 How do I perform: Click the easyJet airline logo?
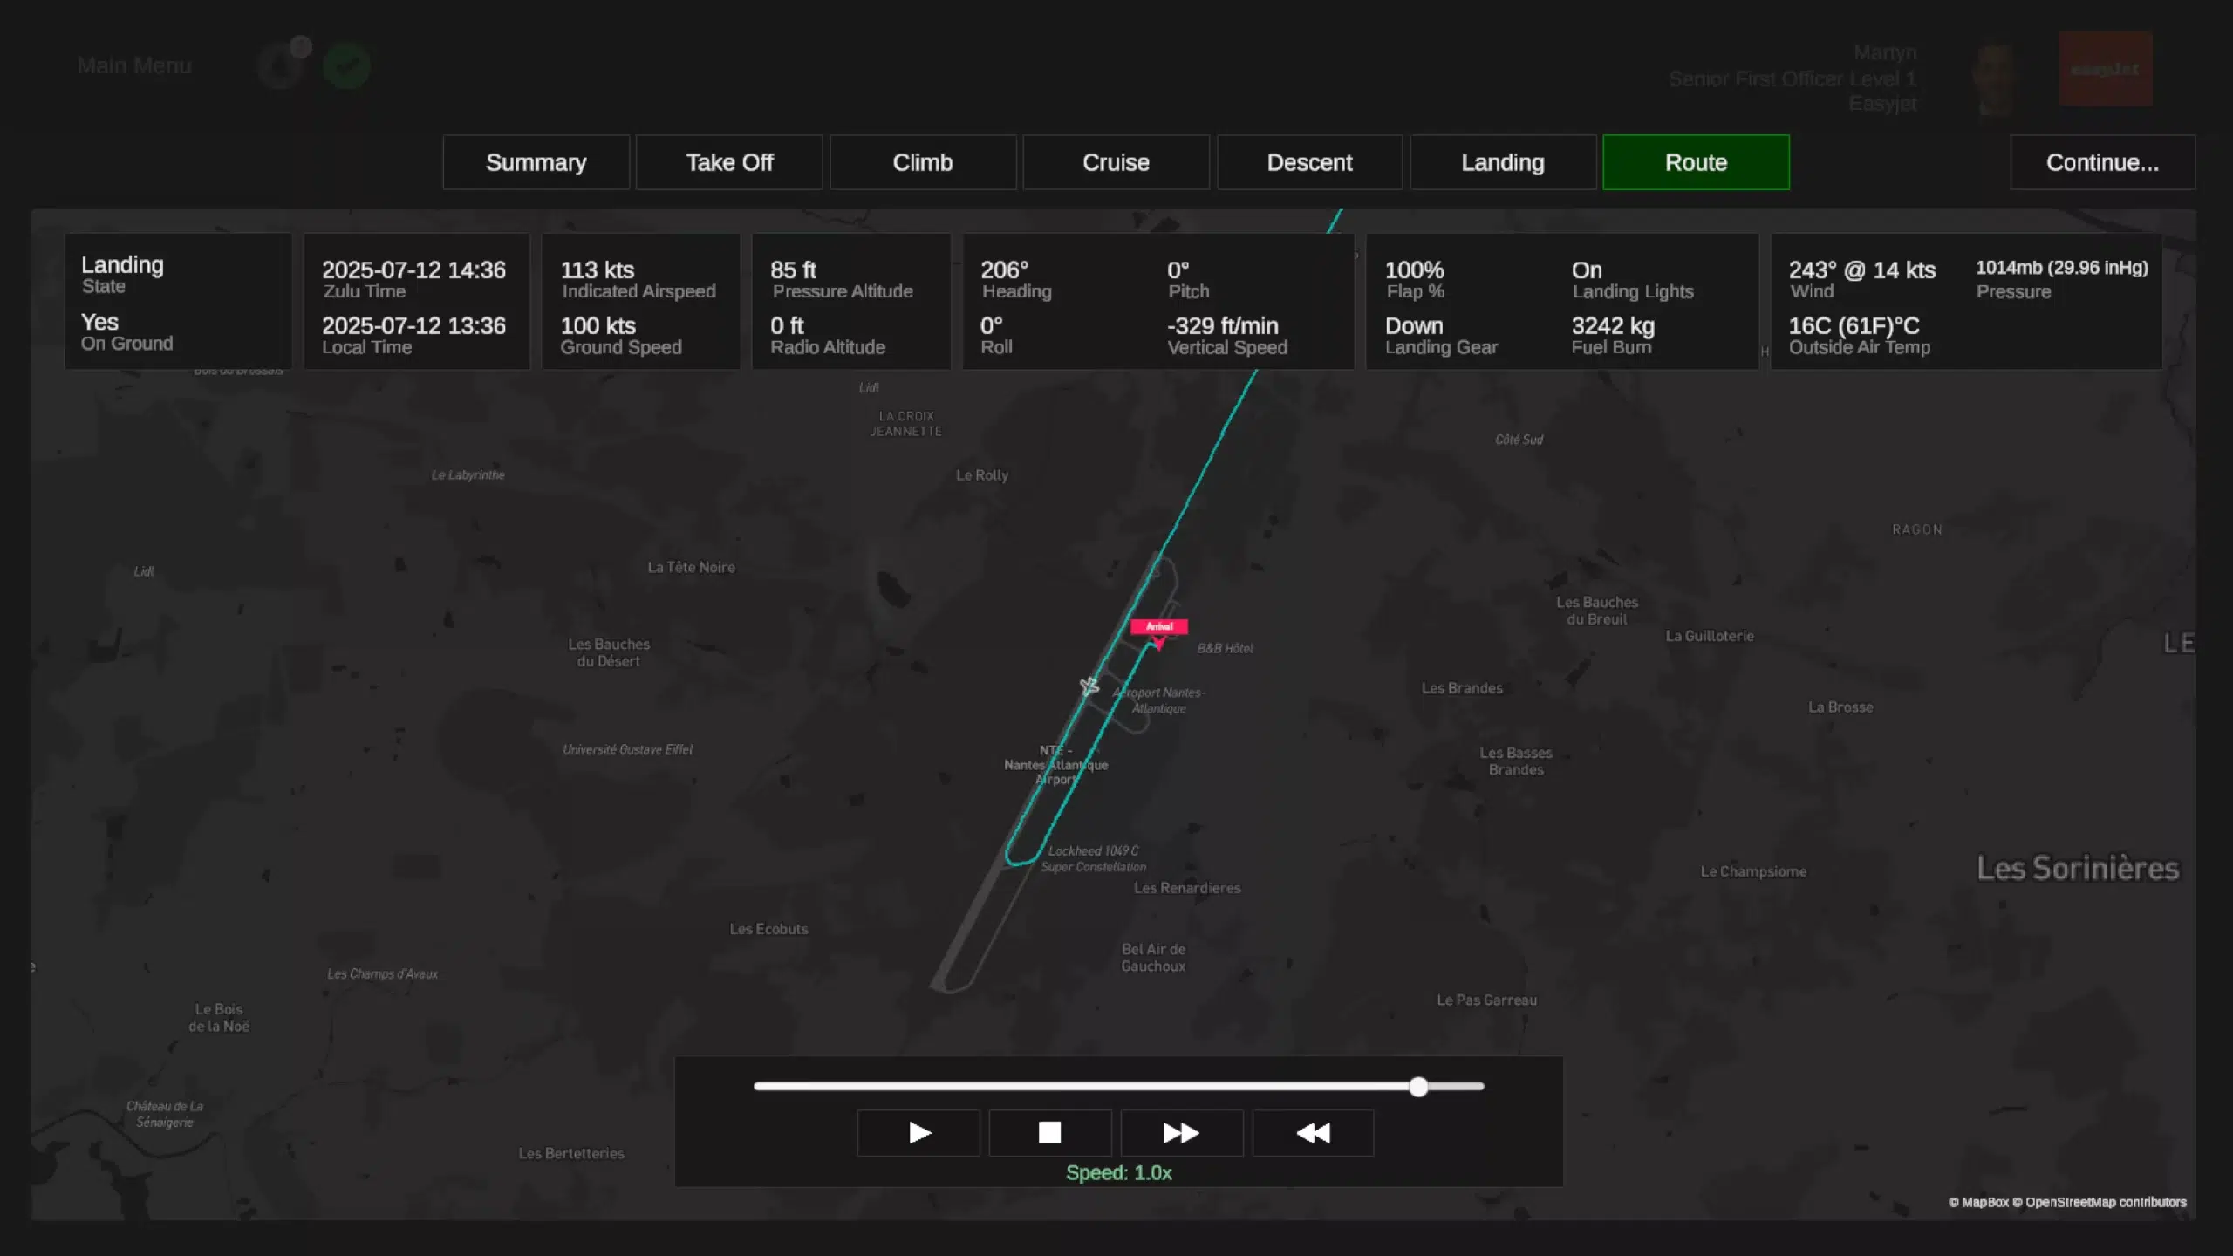point(2105,69)
